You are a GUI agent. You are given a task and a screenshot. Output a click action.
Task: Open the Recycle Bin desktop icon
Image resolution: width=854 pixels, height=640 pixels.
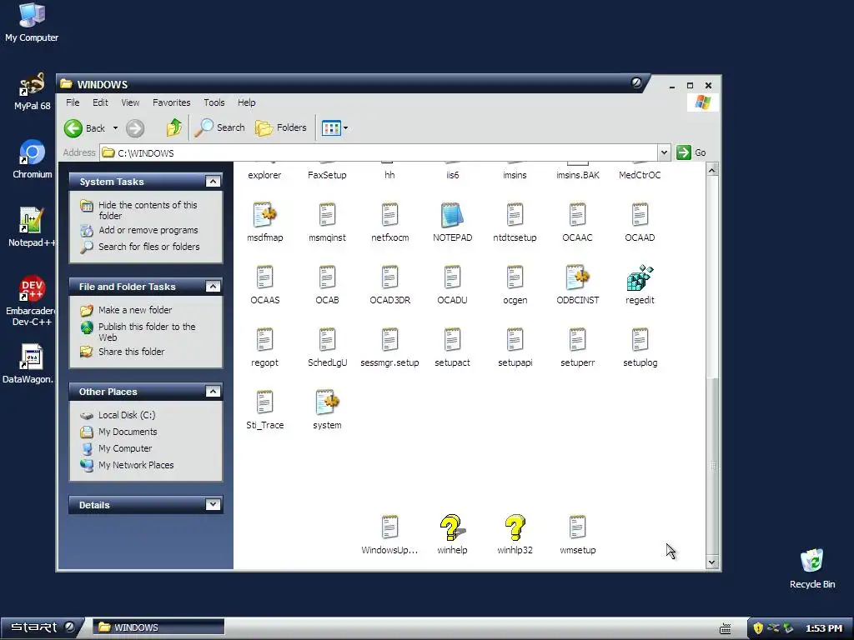(812, 568)
